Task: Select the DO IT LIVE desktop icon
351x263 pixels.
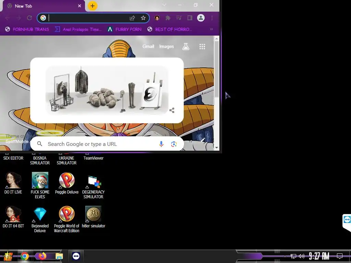Action: (13, 184)
